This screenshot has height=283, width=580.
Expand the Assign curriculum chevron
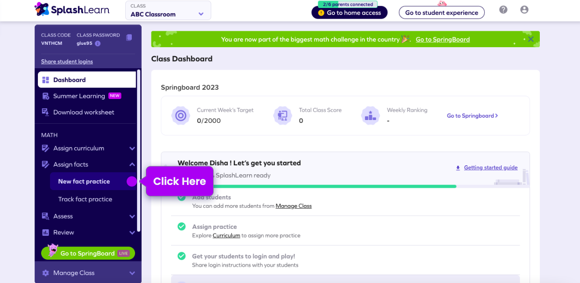[132, 149]
